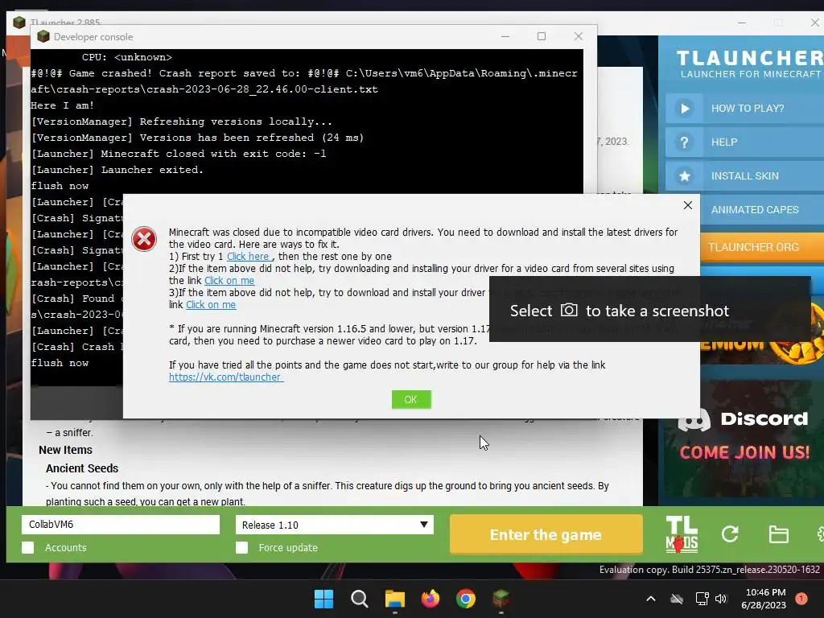The image size is (824, 618).
Task: Click the volume icon in the system tray
Action: 721,599
